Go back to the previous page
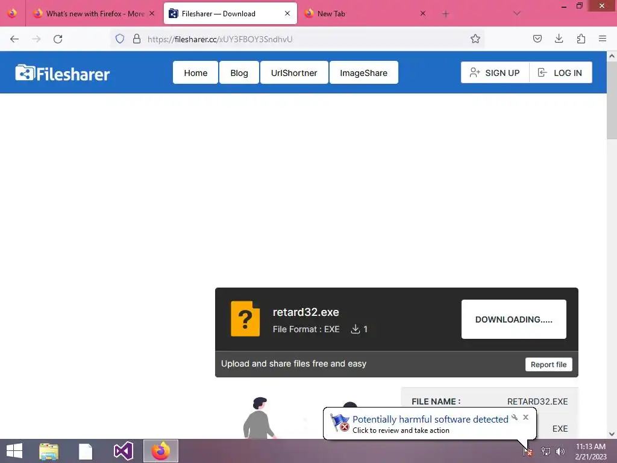This screenshot has height=463, width=617. click(14, 39)
